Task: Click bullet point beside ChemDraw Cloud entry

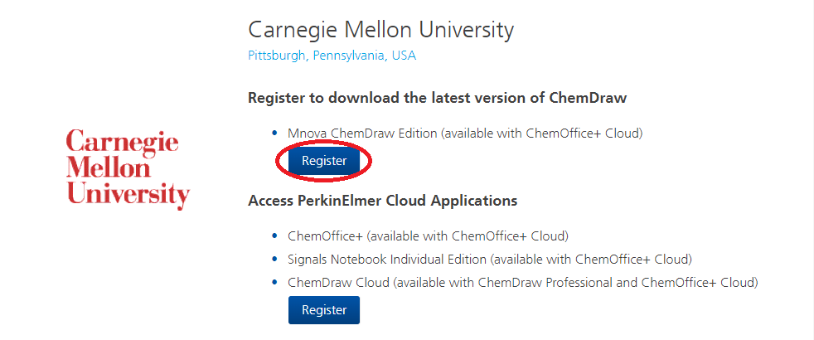Action: click(x=275, y=283)
